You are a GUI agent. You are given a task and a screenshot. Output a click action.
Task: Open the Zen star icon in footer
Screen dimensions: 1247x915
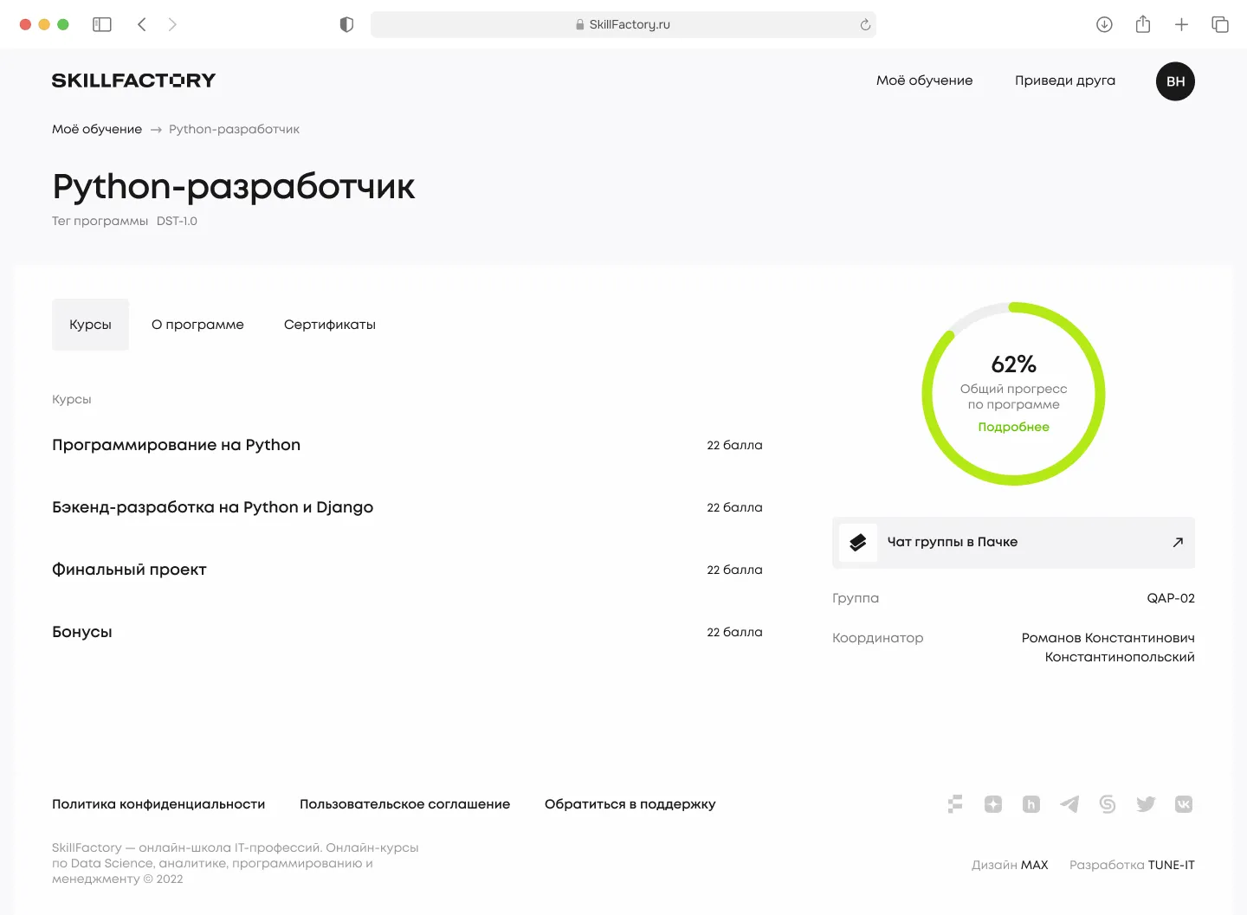[x=993, y=804]
